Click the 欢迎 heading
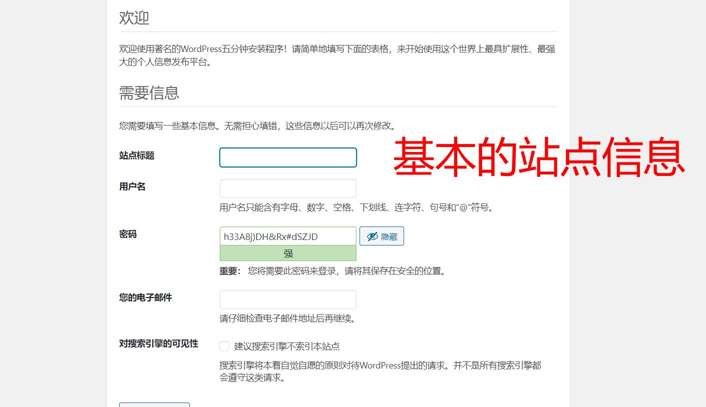The image size is (706, 407). pyautogui.click(x=134, y=18)
